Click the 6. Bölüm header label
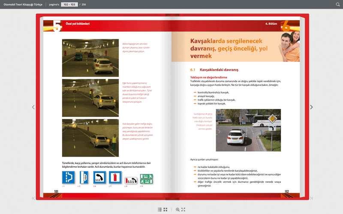This screenshot has height=214, width=343. coord(271,24)
